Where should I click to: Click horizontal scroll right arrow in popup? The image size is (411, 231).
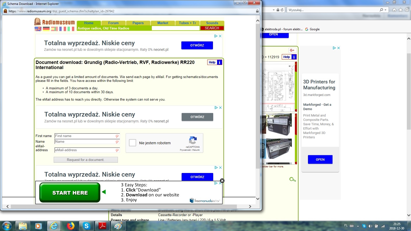(x=250, y=206)
